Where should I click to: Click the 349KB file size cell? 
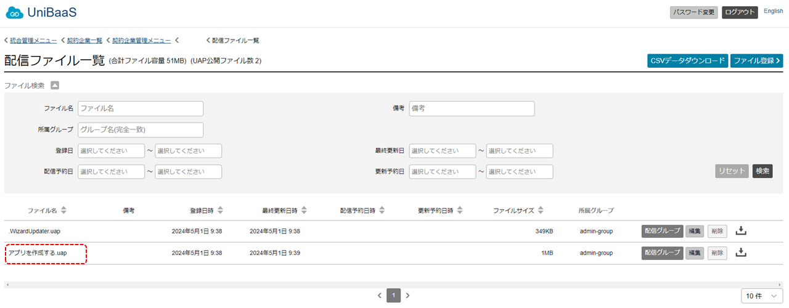(x=543, y=232)
